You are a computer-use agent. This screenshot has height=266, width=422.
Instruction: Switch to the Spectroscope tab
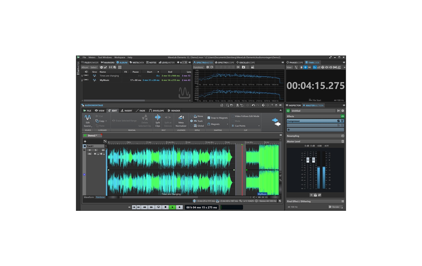pos(224,63)
